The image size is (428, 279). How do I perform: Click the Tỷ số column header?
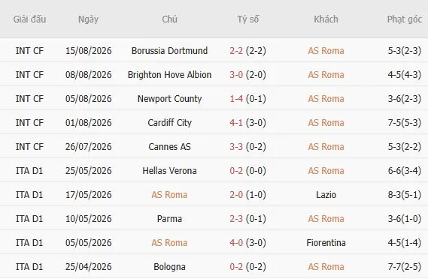(x=247, y=19)
